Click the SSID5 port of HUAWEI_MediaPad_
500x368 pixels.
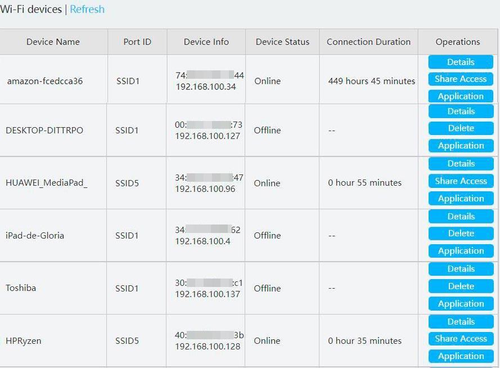(127, 183)
